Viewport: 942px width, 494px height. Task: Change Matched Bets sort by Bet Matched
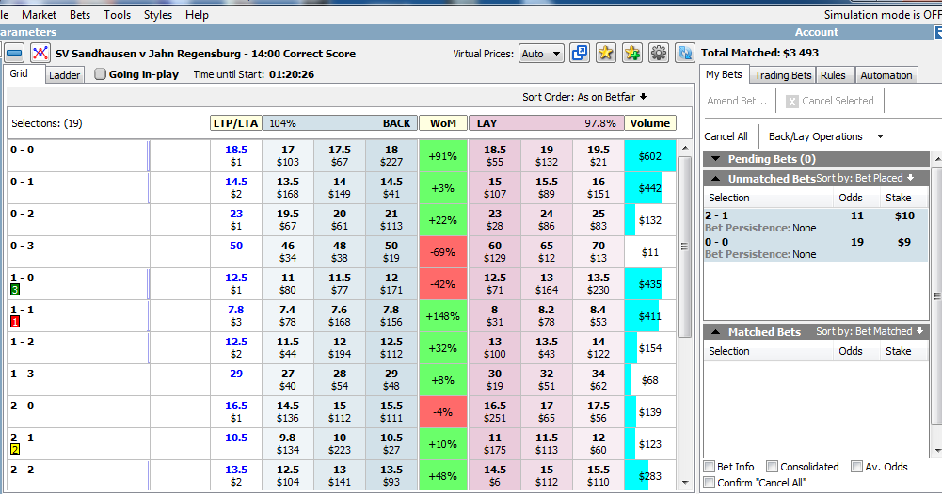pos(870,332)
